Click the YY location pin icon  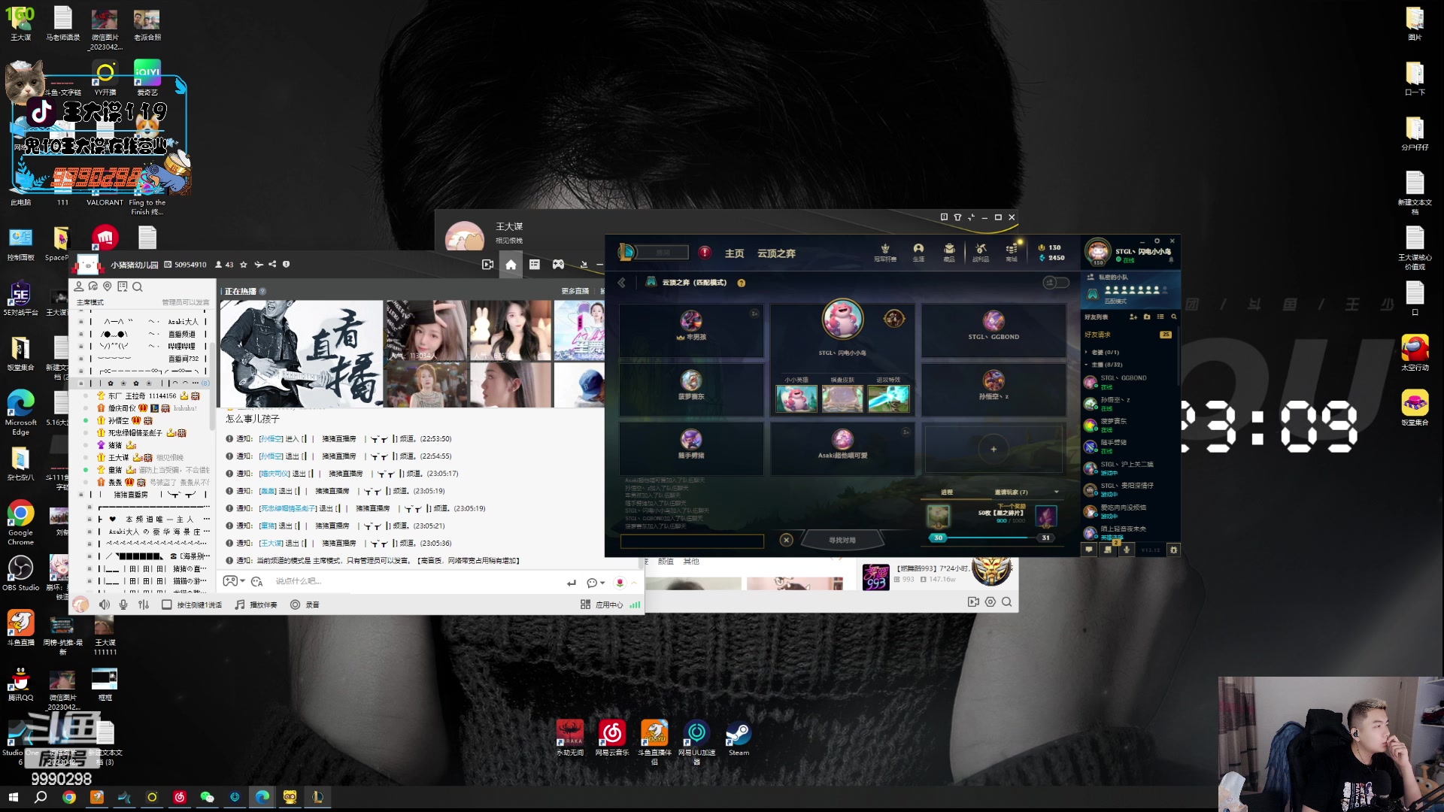click(108, 286)
